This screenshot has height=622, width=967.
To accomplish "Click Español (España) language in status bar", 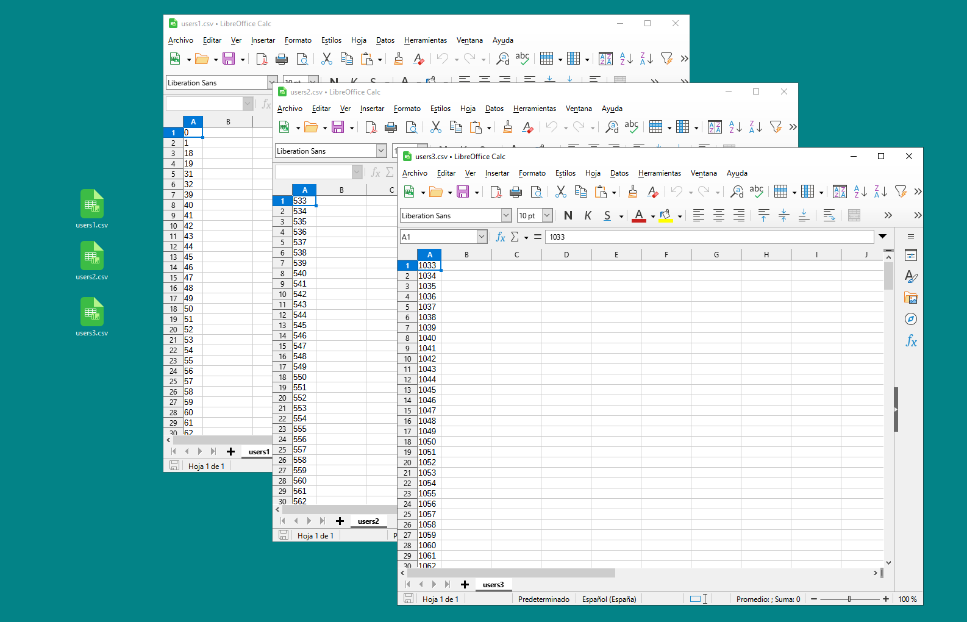I will click(x=609, y=599).
